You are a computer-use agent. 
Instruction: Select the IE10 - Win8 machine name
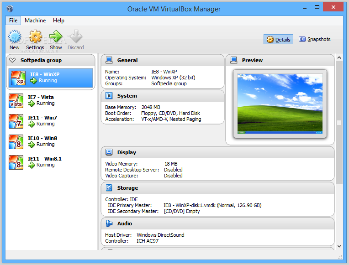tap(42, 138)
